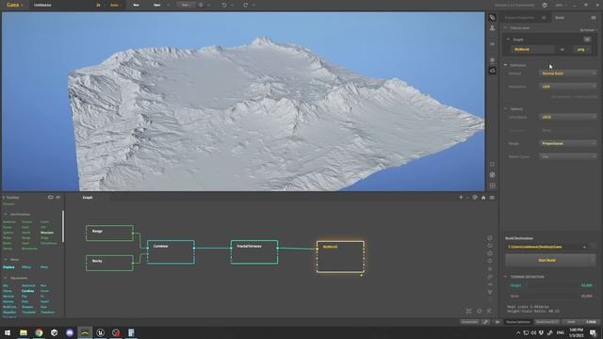Viewport: 603px width, 339px height.
Task: Open the Toolbox panel menu icon
Action: point(58,198)
